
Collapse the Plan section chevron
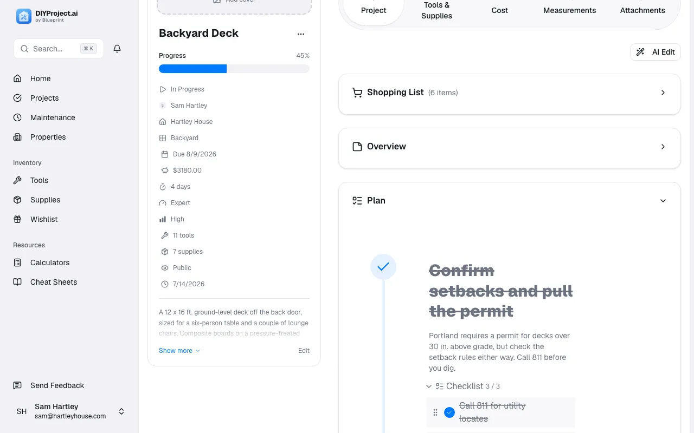663,201
